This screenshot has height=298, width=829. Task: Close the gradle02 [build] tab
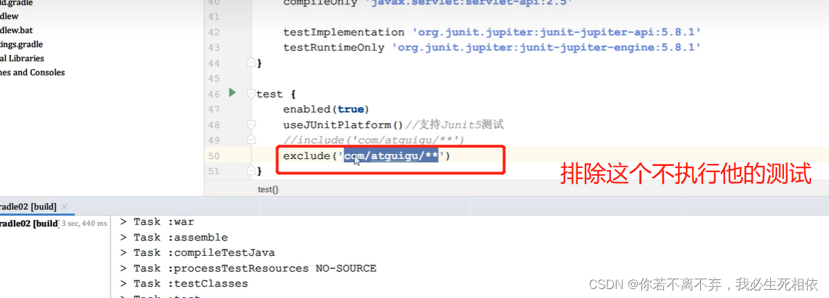pyautogui.click(x=64, y=207)
